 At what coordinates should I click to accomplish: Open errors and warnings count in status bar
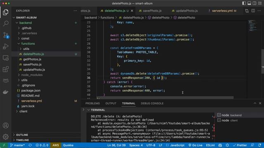(x=42, y=145)
